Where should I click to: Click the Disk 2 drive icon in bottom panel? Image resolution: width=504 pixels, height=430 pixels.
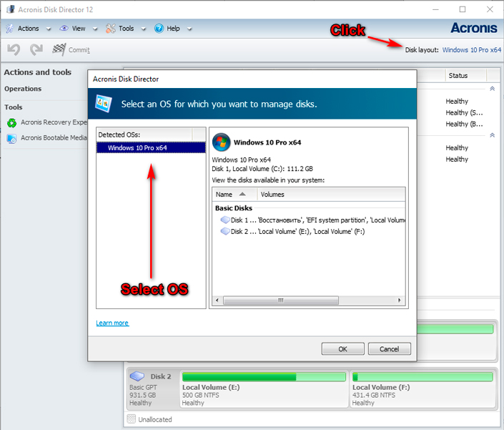137,376
